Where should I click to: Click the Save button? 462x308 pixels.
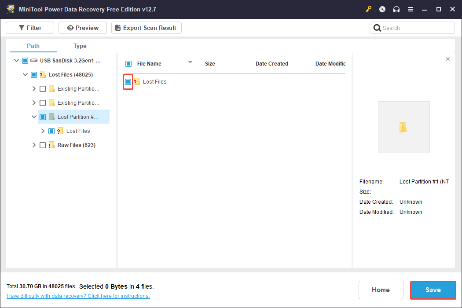tap(433, 290)
